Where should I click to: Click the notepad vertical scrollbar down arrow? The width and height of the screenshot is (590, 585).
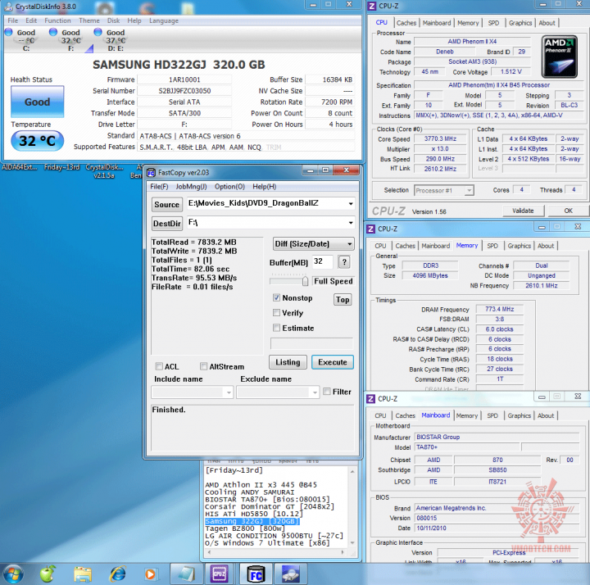click(352, 543)
